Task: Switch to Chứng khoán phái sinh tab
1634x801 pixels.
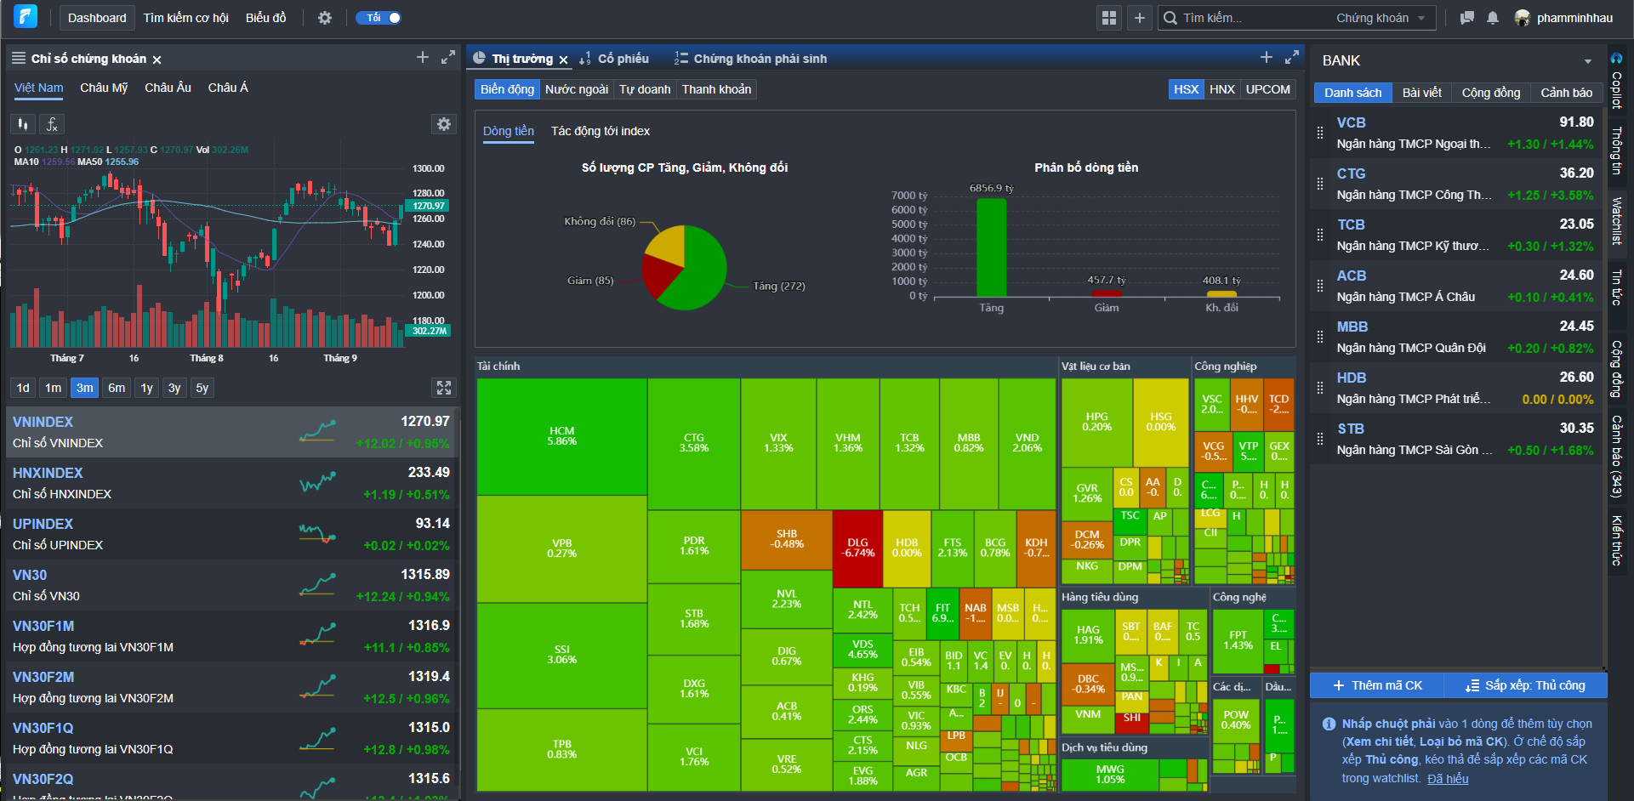Action: click(750, 59)
